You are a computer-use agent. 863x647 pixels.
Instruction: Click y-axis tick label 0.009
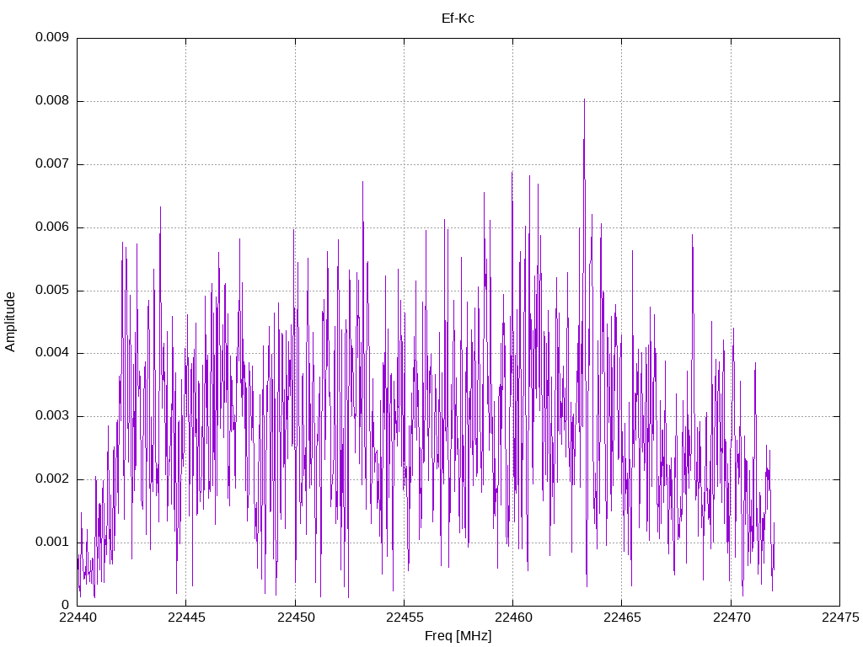pyautogui.click(x=52, y=37)
